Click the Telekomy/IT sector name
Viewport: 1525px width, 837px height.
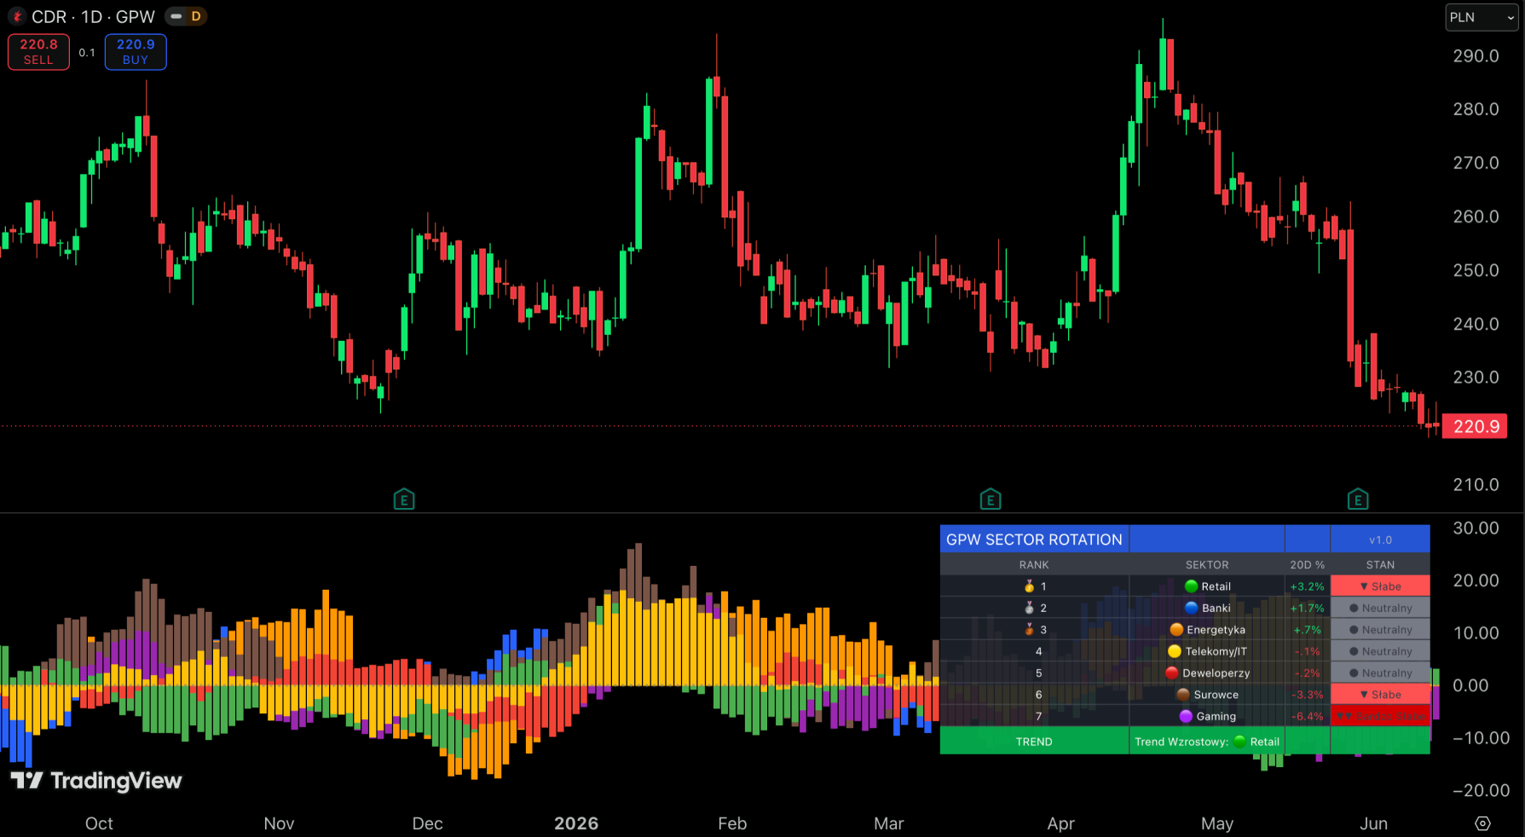click(1216, 651)
